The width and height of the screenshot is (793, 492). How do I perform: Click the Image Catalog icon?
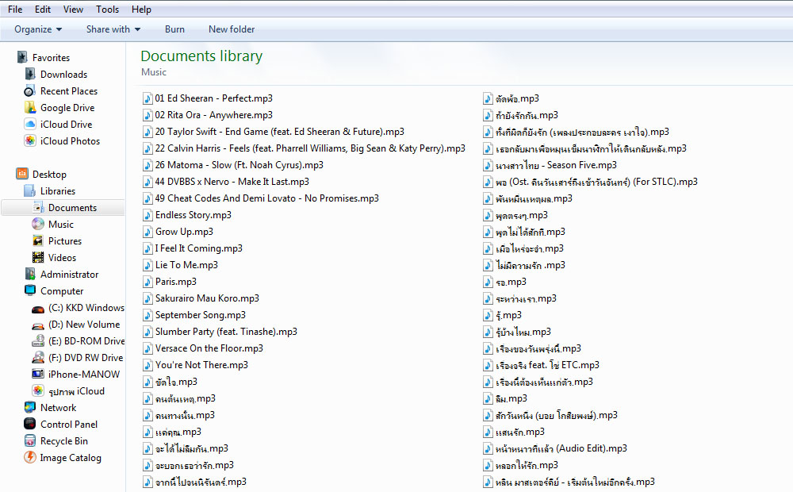coord(30,458)
